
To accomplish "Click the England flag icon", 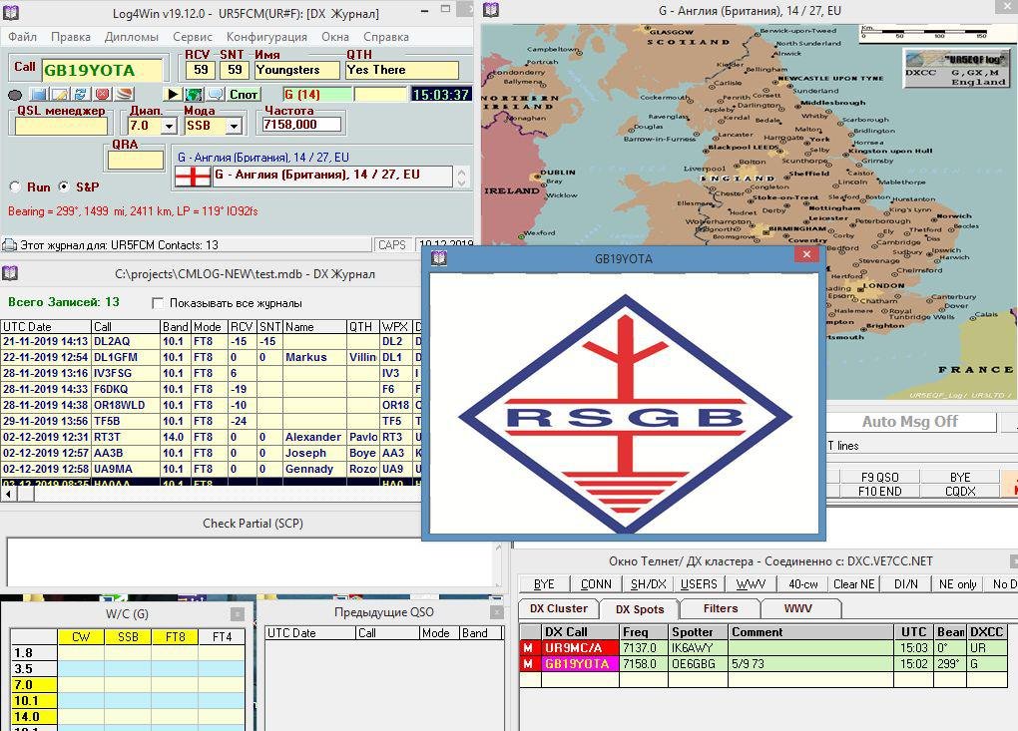I will (193, 177).
